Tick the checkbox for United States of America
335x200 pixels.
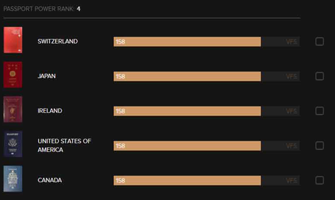click(320, 146)
